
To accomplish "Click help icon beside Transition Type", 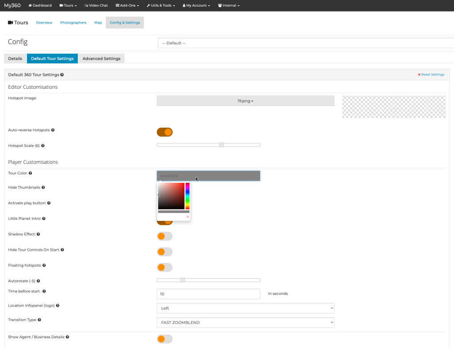I will click(x=39, y=320).
